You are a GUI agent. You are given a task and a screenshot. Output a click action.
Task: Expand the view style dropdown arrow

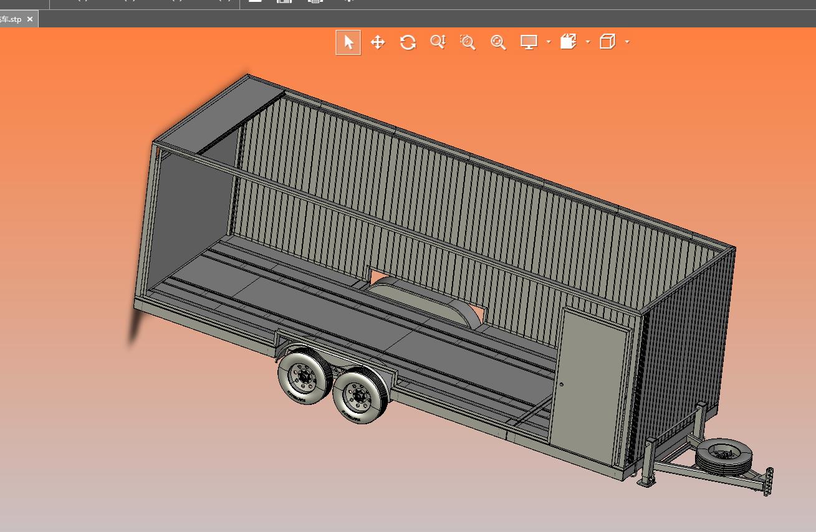(587, 42)
